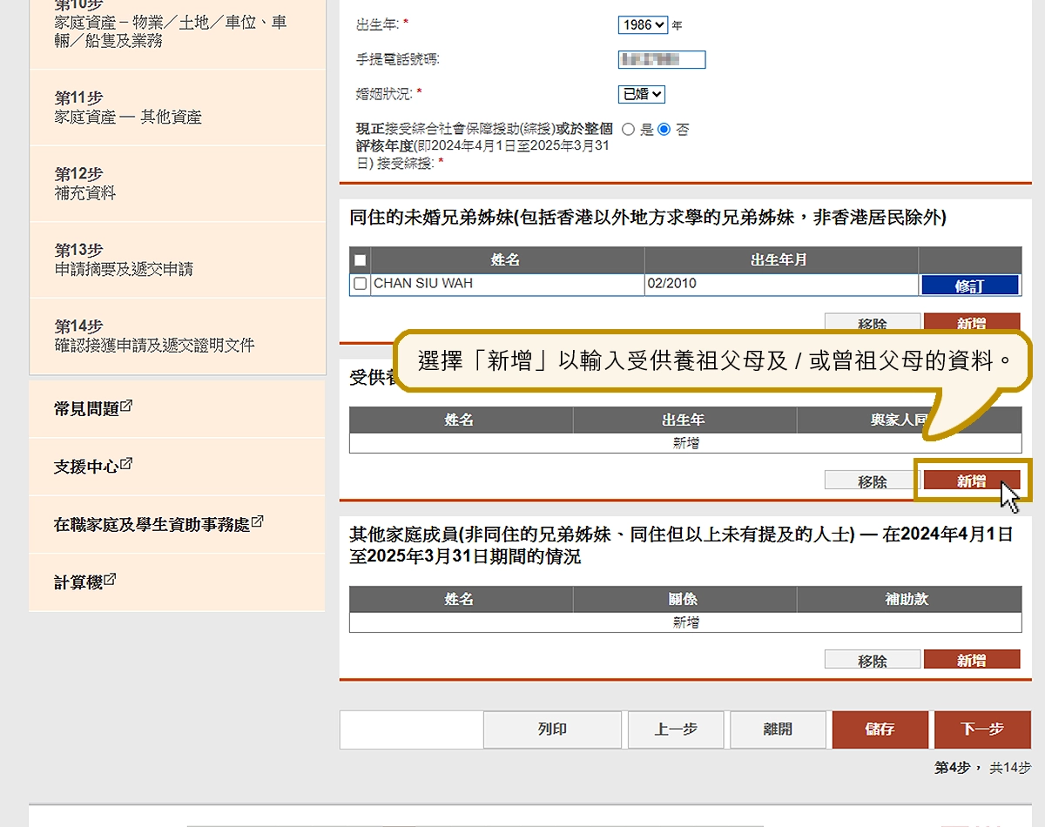This screenshot has width=1045, height=827.
Task: Click the mobile phone number field
Action: [x=662, y=59]
